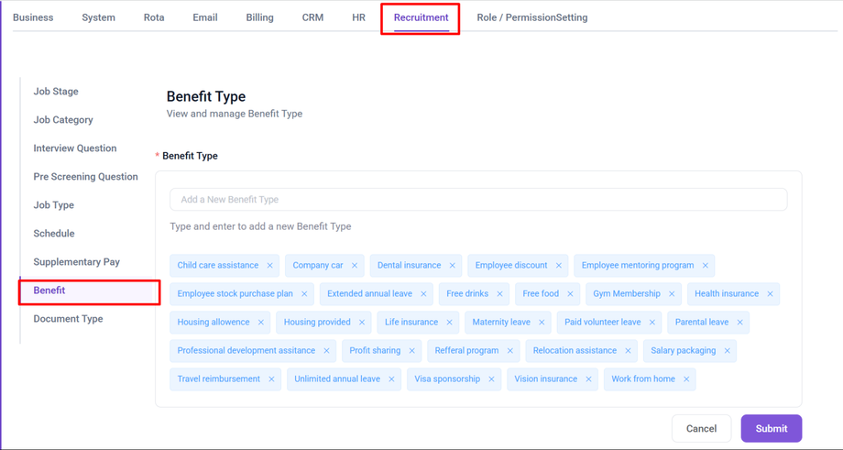Remove the Profit sharing tag
The width and height of the screenshot is (843, 450).
(x=412, y=351)
